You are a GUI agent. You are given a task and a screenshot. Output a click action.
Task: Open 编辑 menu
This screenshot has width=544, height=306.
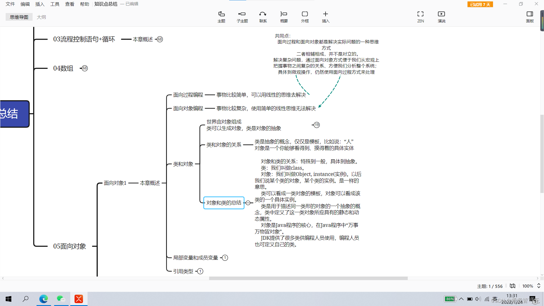[25, 4]
